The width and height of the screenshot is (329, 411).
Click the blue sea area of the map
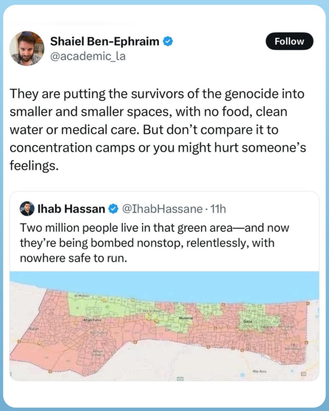[x=164, y=284]
